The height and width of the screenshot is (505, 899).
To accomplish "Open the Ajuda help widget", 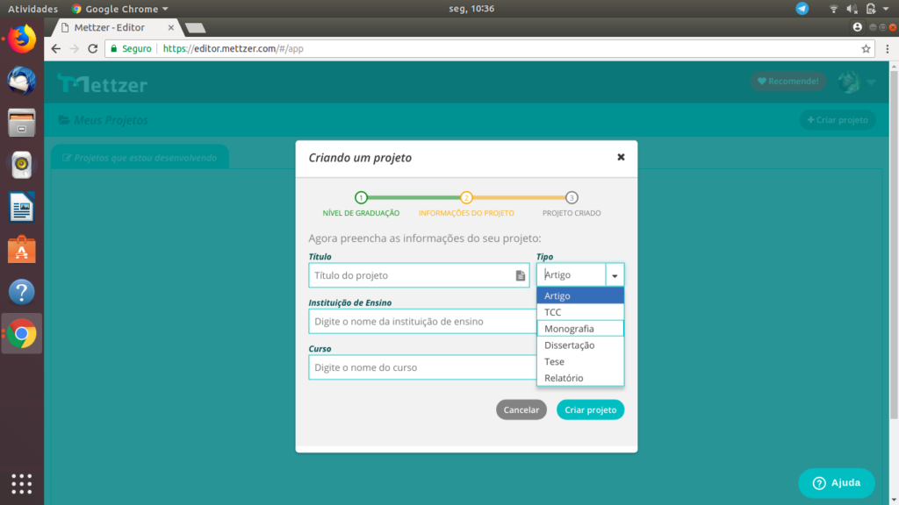I will pyautogui.click(x=837, y=483).
